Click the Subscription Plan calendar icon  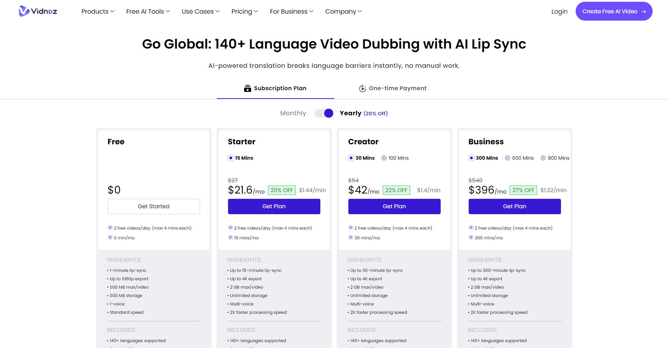tap(248, 88)
